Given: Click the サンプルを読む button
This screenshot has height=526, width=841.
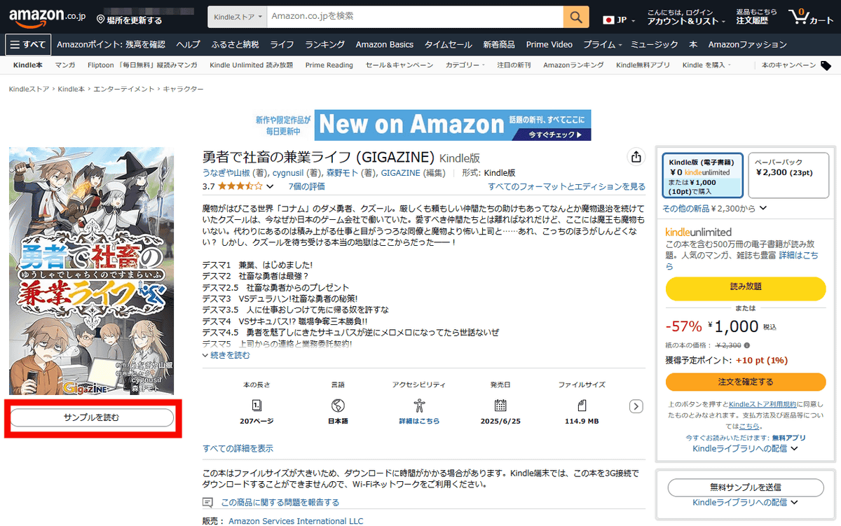Looking at the screenshot, I should tap(92, 417).
